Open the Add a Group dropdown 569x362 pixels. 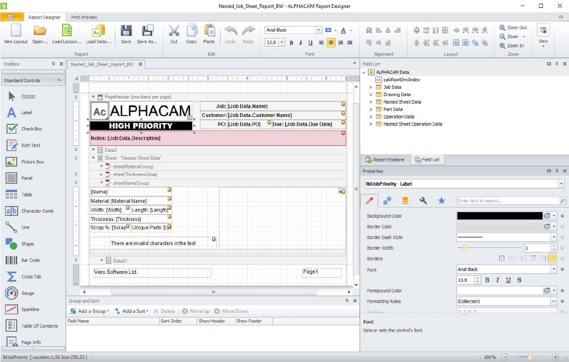pyautogui.click(x=89, y=311)
